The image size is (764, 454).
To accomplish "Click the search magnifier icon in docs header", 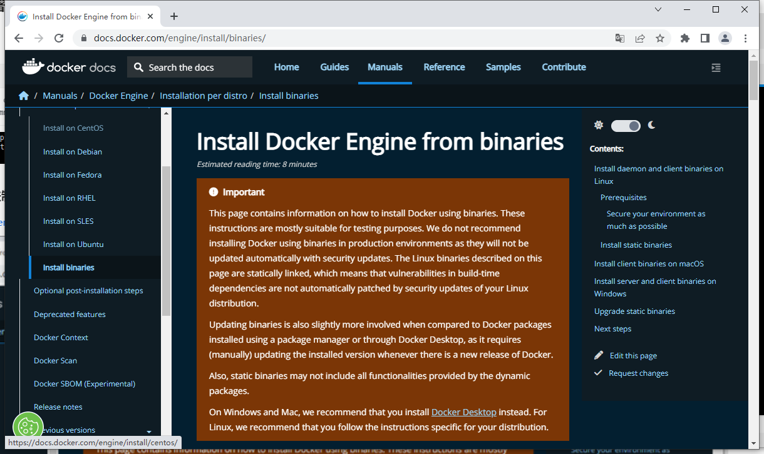I will click(x=139, y=68).
